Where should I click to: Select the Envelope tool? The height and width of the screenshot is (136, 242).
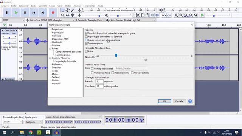68,10
